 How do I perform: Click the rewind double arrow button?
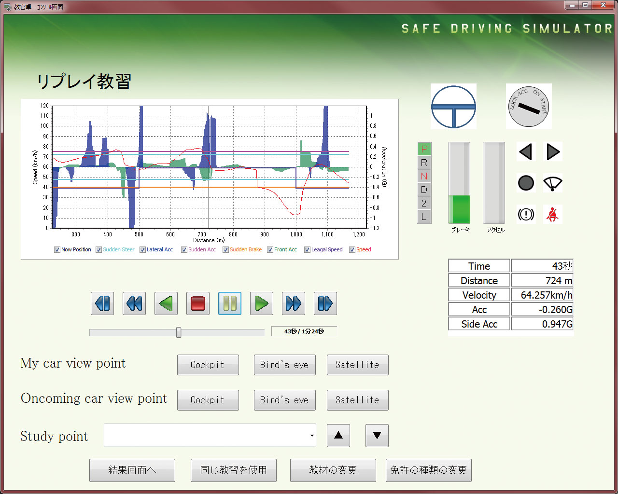coord(134,303)
